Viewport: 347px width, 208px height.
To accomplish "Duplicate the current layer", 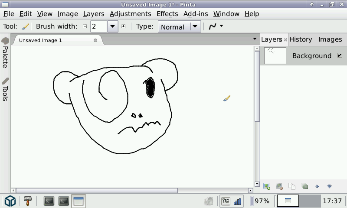I will point(292,186).
